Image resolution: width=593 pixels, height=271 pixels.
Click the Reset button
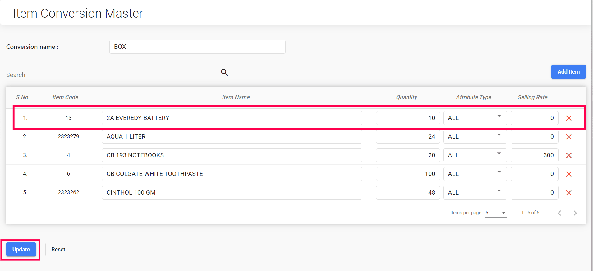[58, 250]
